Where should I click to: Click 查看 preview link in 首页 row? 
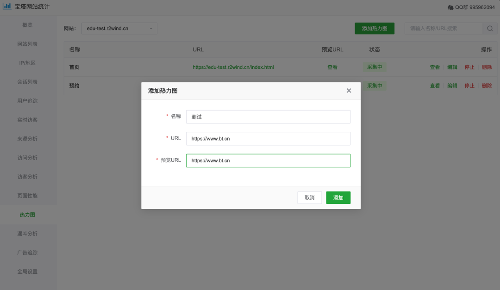coord(332,67)
